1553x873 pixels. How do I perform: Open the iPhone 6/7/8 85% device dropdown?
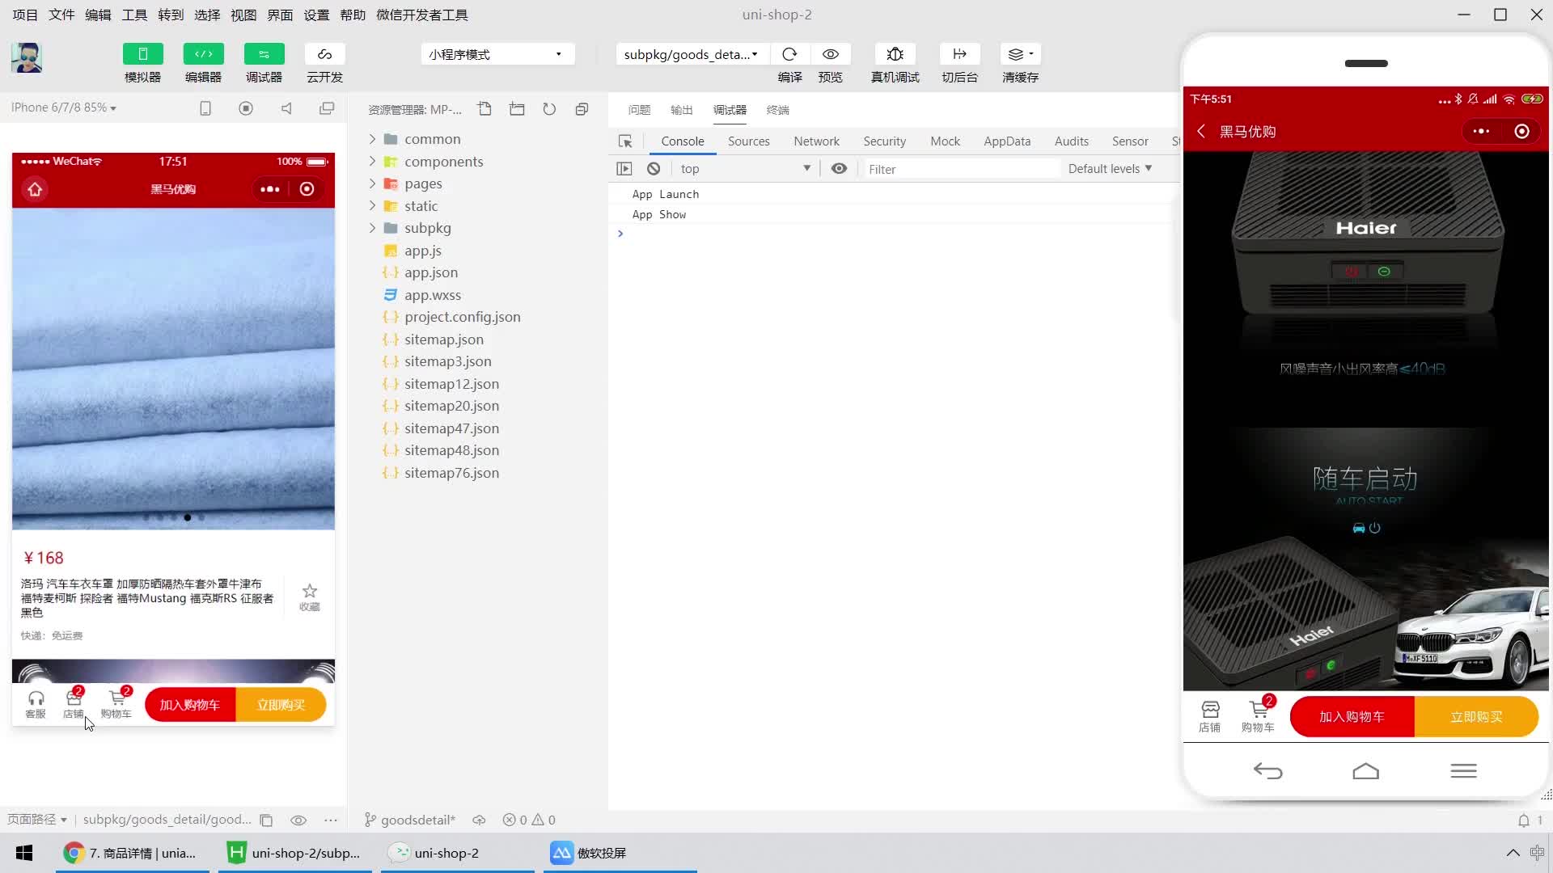pos(64,108)
